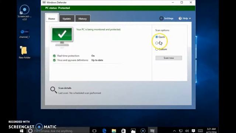Viewport: 236px width, 133px height.
Task: Select the channel_1 desktop file
Action: click(24, 34)
